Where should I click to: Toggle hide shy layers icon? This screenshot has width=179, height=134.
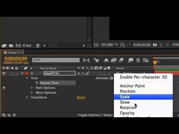pos(106,60)
